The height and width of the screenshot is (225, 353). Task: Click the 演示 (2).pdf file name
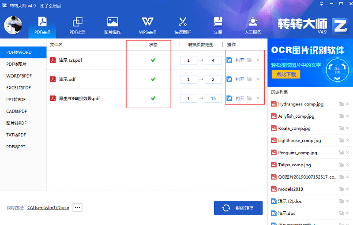click(x=71, y=60)
